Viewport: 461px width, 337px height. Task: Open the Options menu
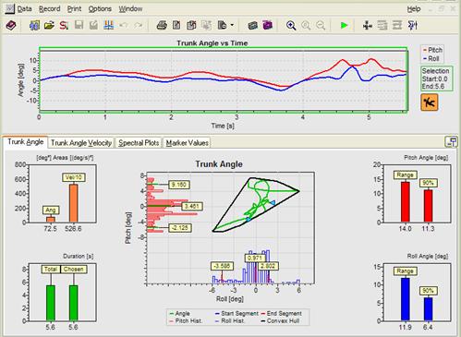pyautogui.click(x=100, y=9)
